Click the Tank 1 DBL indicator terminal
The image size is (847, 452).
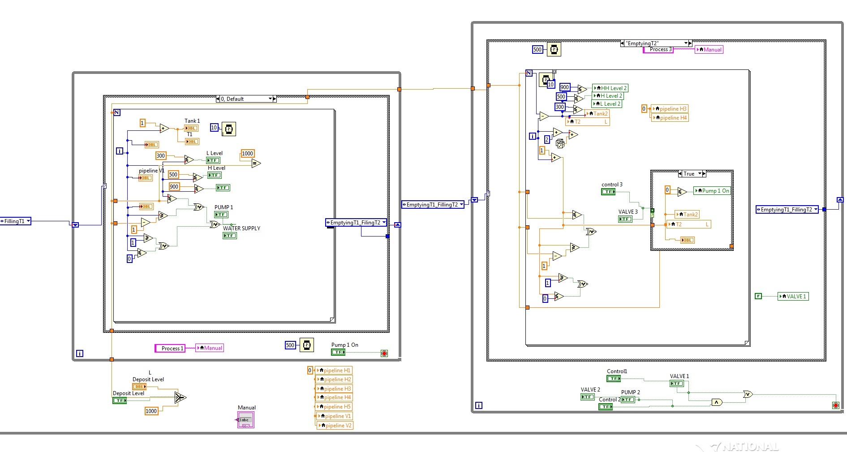tap(191, 128)
